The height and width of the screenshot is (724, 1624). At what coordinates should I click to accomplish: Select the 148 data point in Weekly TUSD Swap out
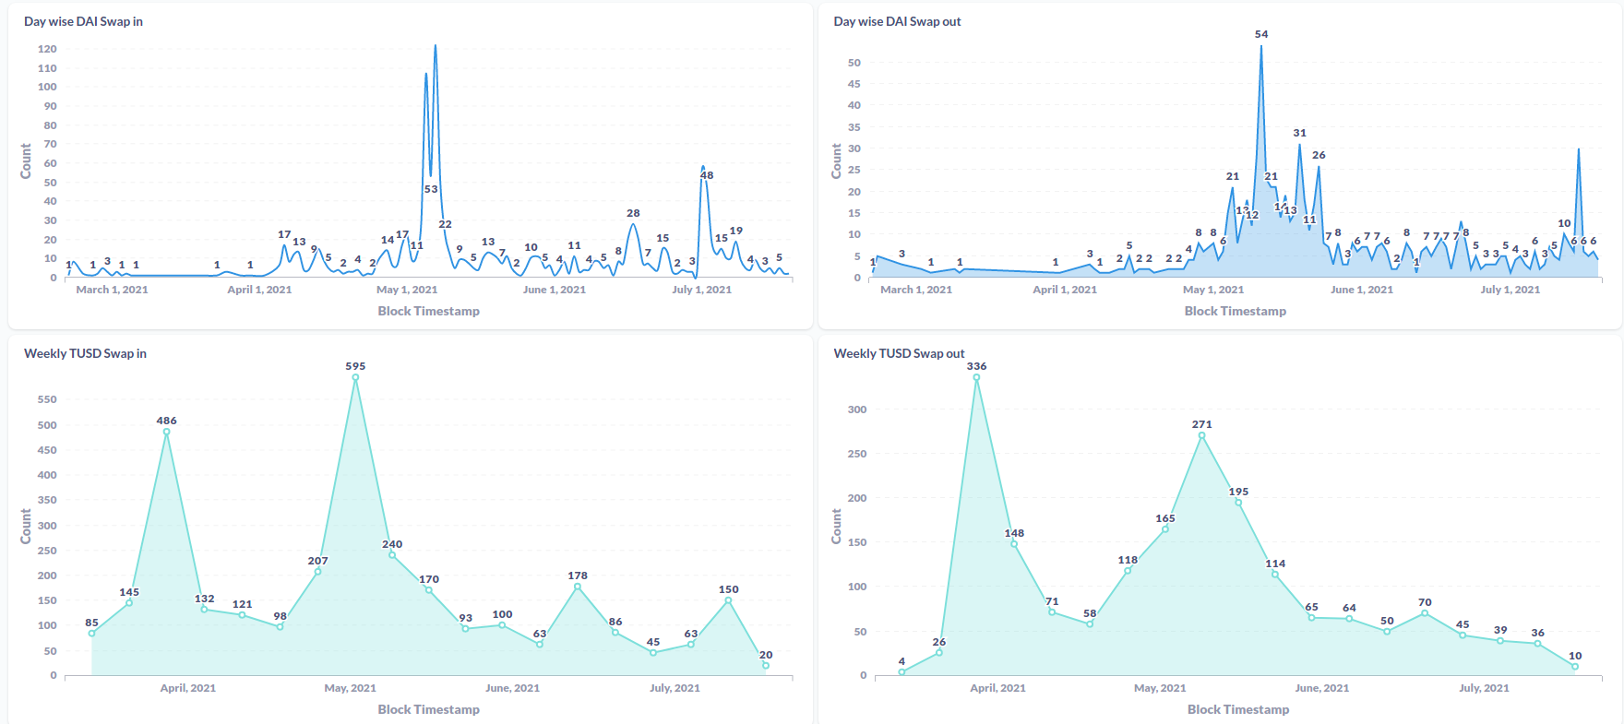click(1014, 544)
